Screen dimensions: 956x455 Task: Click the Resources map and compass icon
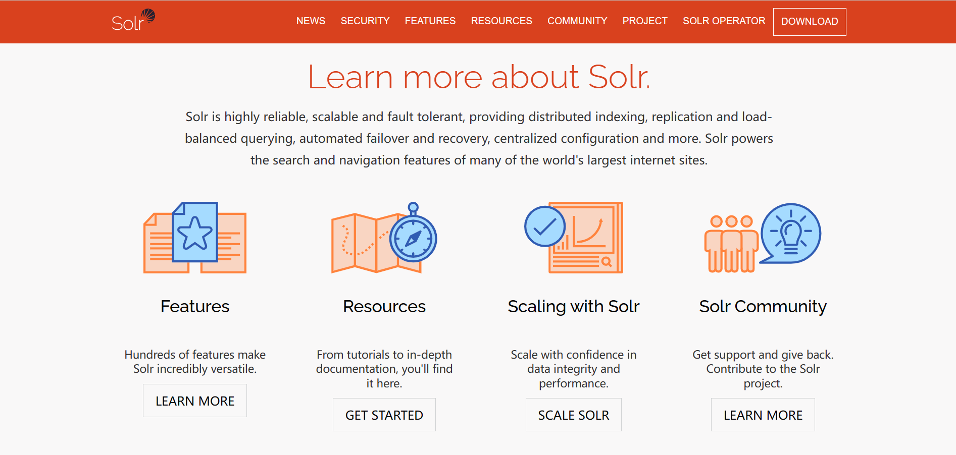pos(384,237)
